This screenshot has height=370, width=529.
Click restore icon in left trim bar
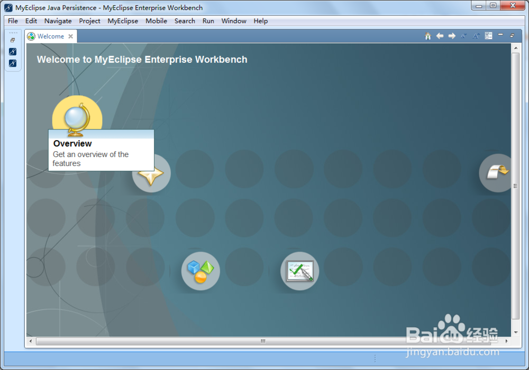tap(13, 40)
